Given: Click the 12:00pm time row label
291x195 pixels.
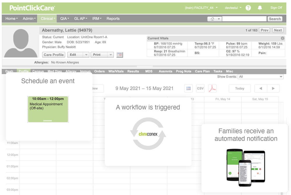Looking at the screenshot, I should click(13, 155).
